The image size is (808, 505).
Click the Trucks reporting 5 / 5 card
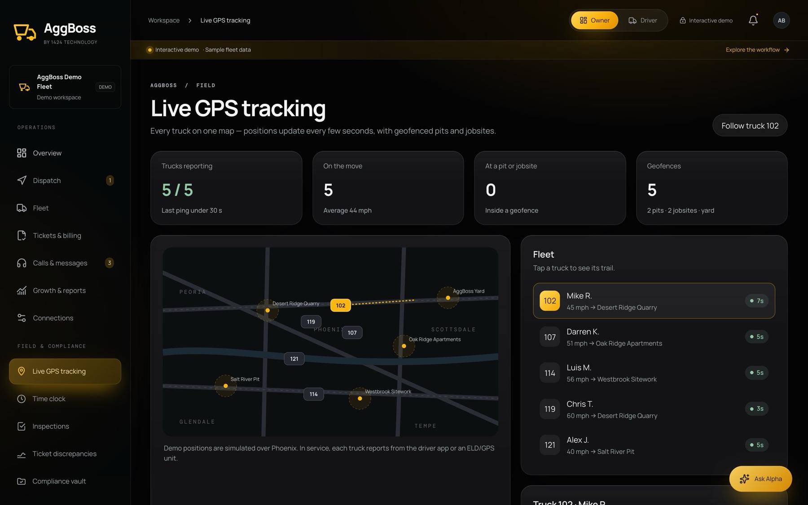pos(226,188)
